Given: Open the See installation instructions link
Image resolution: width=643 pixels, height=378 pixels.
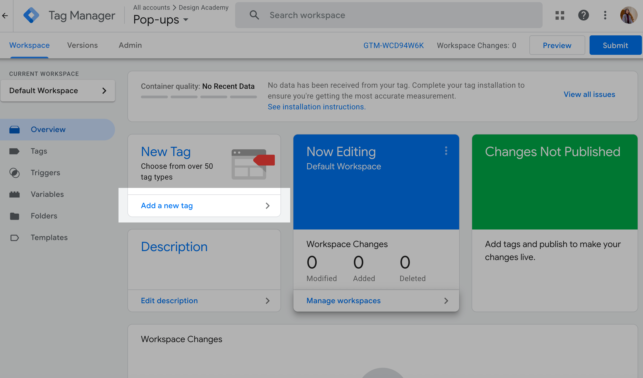Looking at the screenshot, I should (x=317, y=107).
